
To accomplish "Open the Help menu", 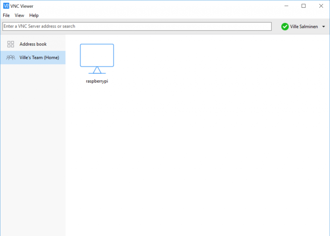I will click(x=34, y=15).
